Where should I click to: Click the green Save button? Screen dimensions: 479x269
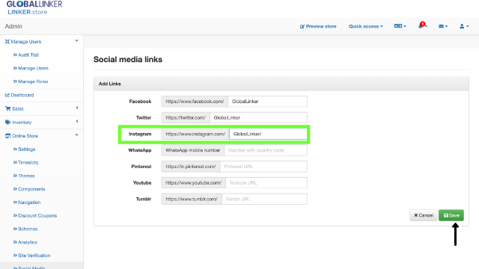point(451,215)
